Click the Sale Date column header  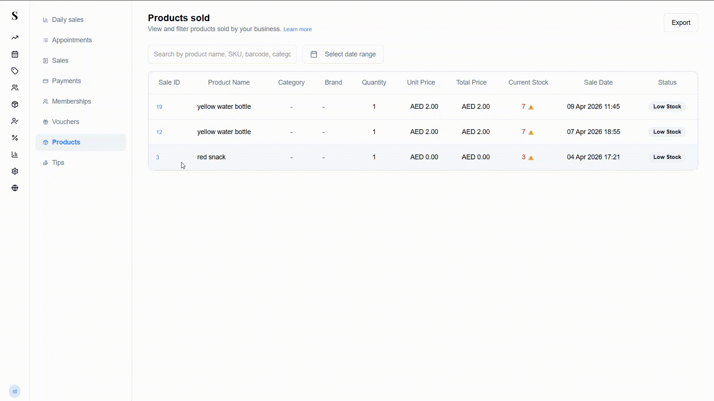click(x=598, y=82)
